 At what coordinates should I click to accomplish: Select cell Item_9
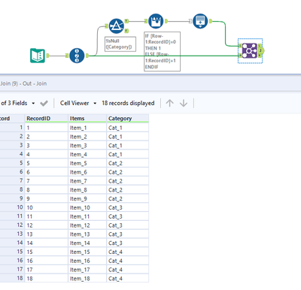click(x=87, y=198)
